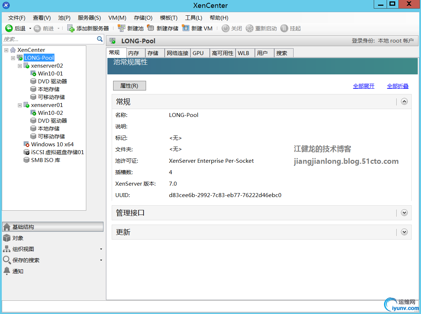Click the Add New Server icon
The width and height of the screenshot is (421, 314).
tap(71, 28)
